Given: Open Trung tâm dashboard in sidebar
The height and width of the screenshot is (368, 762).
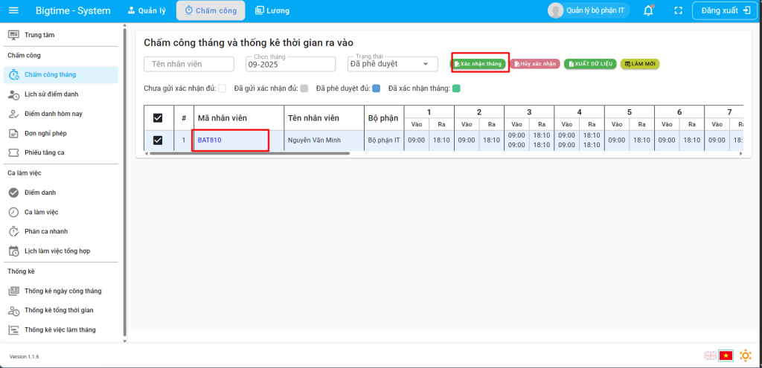Looking at the screenshot, I should point(39,35).
